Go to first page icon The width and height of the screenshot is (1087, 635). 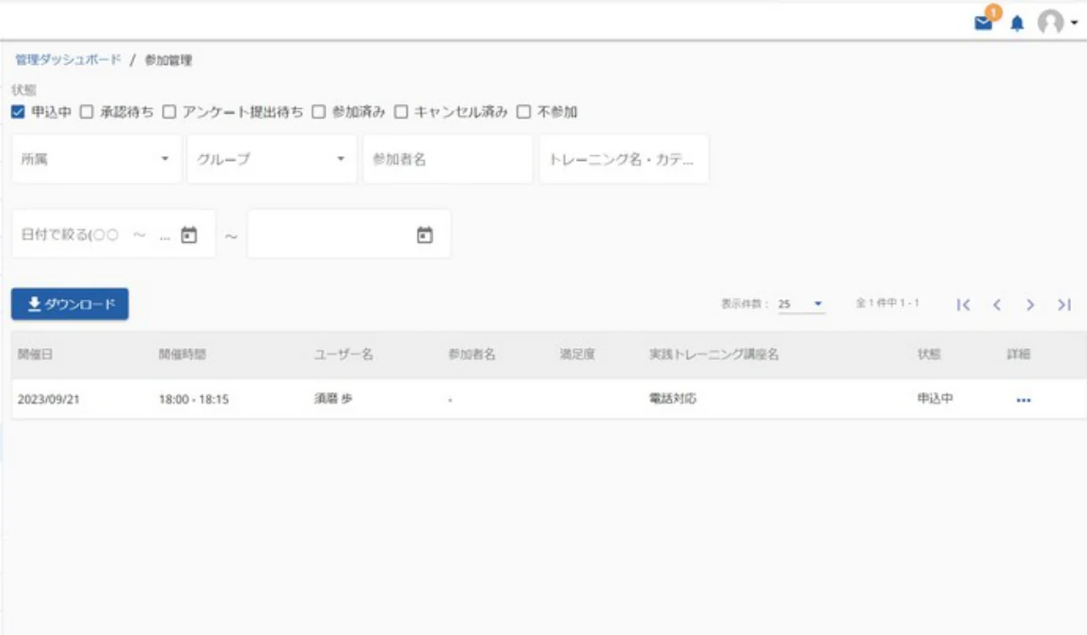pyautogui.click(x=964, y=304)
